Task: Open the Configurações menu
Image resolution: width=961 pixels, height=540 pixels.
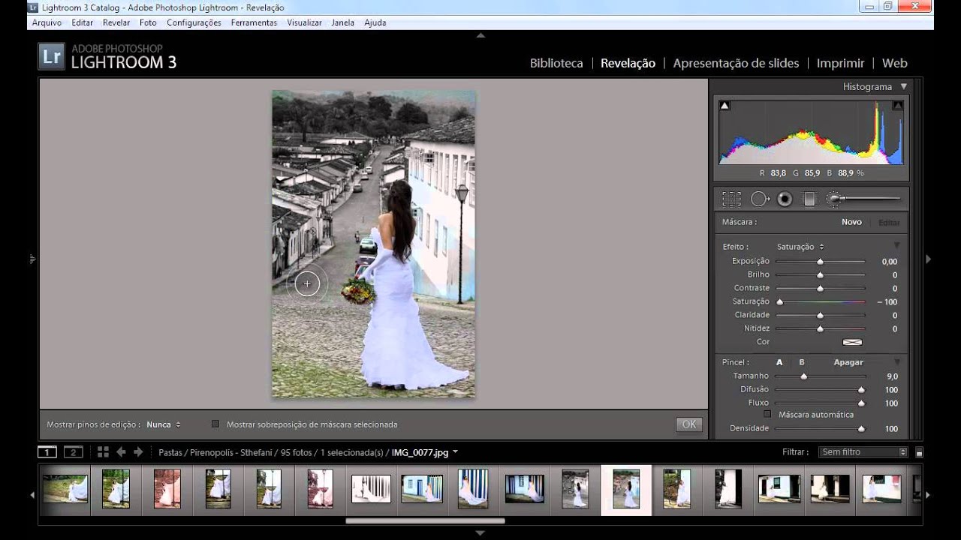Action: pyautogui.click(x=194, y=22)
